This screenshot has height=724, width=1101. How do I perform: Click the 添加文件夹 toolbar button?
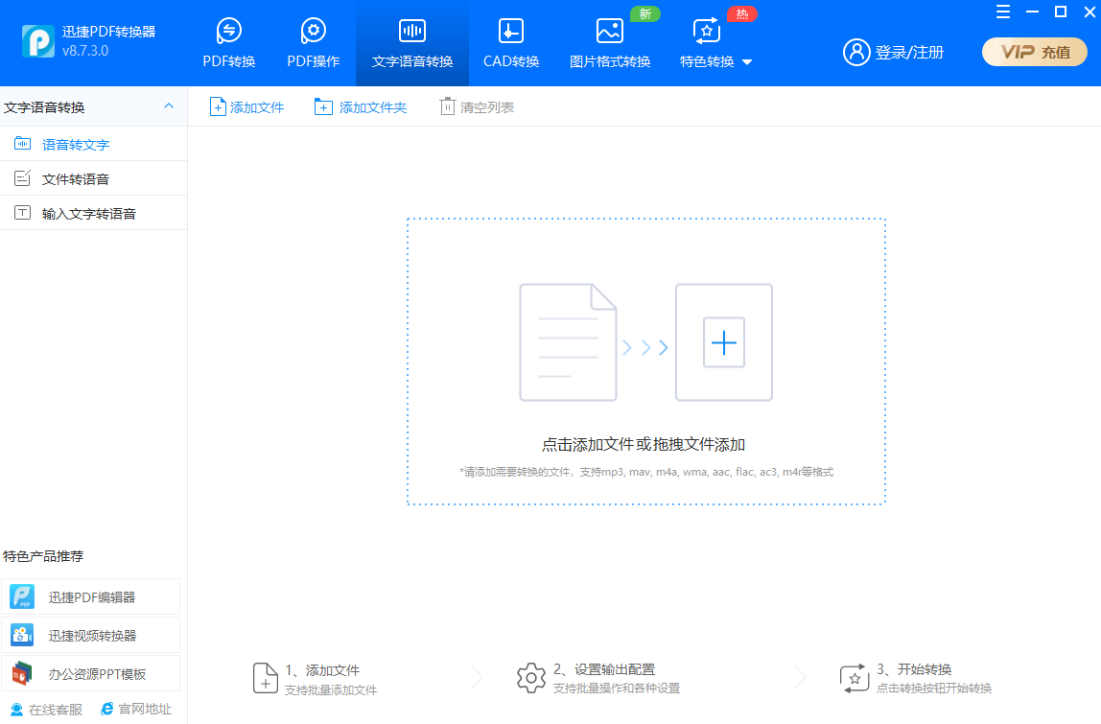point(361,106)
